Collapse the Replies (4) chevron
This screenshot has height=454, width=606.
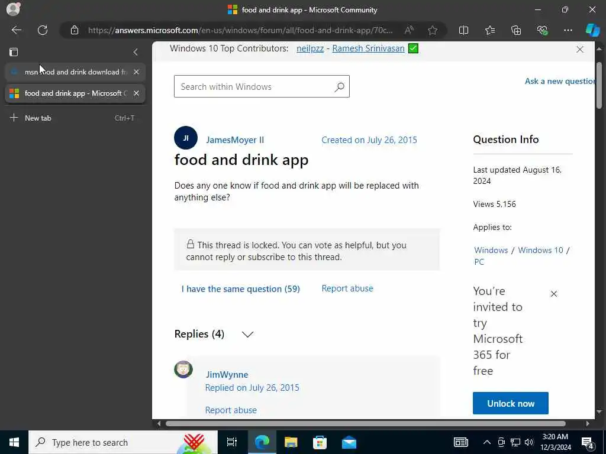(x=247, y=335)
